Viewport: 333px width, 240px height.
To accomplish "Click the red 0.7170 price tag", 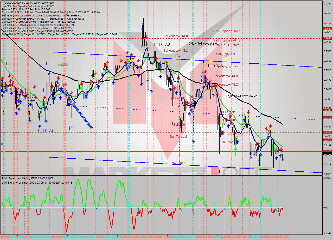I will 327,151.
